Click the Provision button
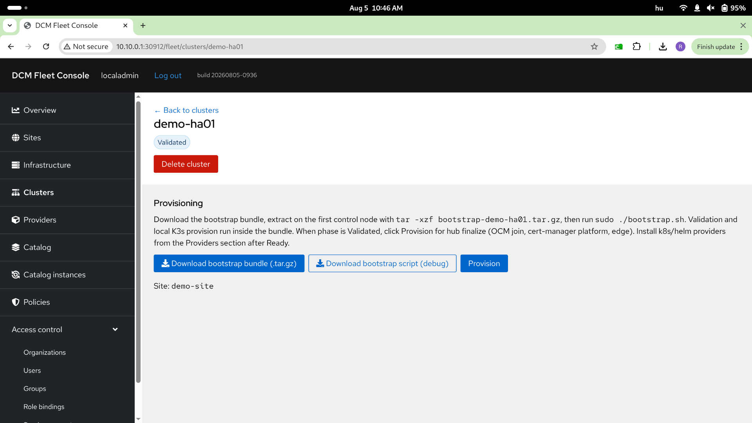 click(x=484, y=264)
